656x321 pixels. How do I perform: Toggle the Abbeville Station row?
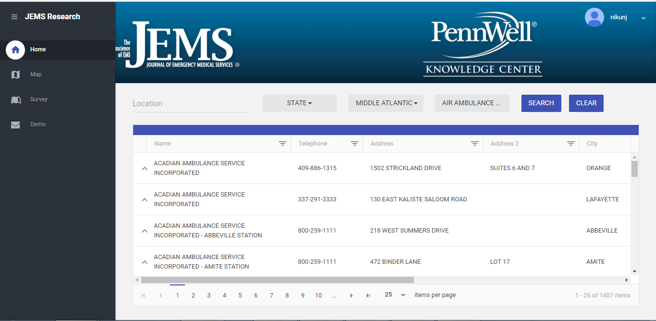(x=144, y=231)
